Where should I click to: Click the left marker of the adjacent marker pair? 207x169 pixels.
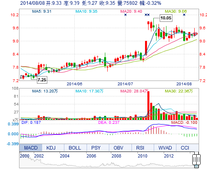(146, 15)
